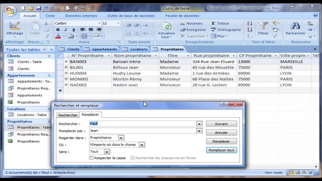The height and width of the screenshot is (181, 322).
Task: Center text in Police group
Action: point(91,30)
